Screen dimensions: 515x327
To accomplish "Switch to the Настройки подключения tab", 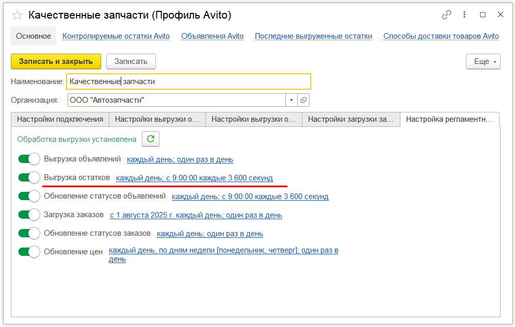I will click(60, 119).
